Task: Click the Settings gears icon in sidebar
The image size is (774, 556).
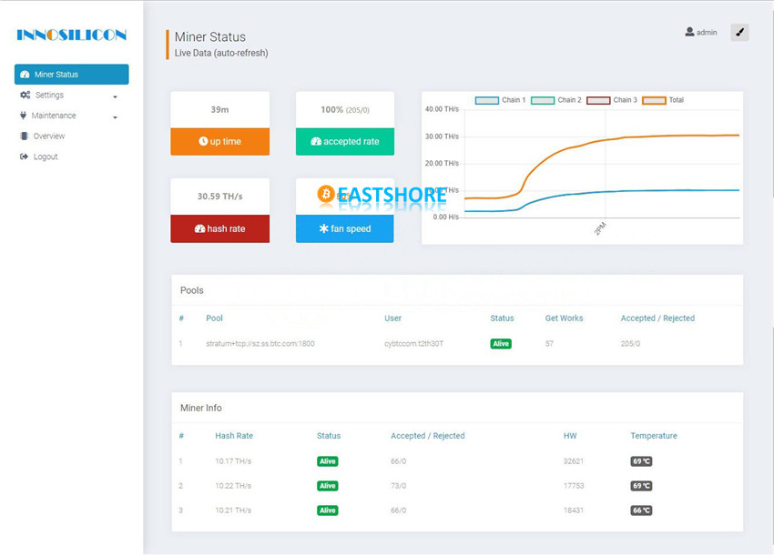Action: point(25,95)
